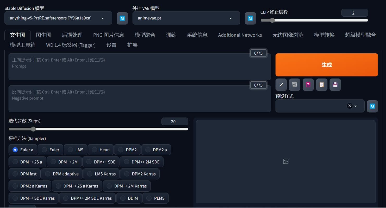This screenshot has height=208, width=386.
Task: Open the external VAE model dropdown
Action: click(186, 18)
